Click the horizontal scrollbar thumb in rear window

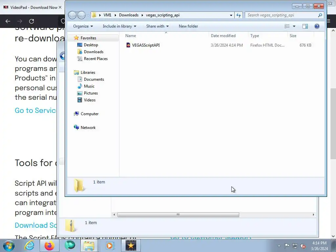click(178, 215)
